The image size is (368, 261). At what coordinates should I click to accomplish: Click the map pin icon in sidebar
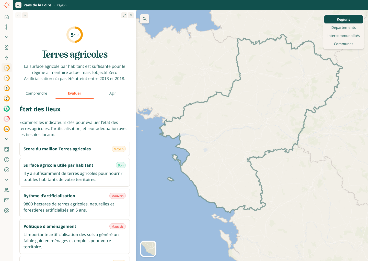point(7,47)
